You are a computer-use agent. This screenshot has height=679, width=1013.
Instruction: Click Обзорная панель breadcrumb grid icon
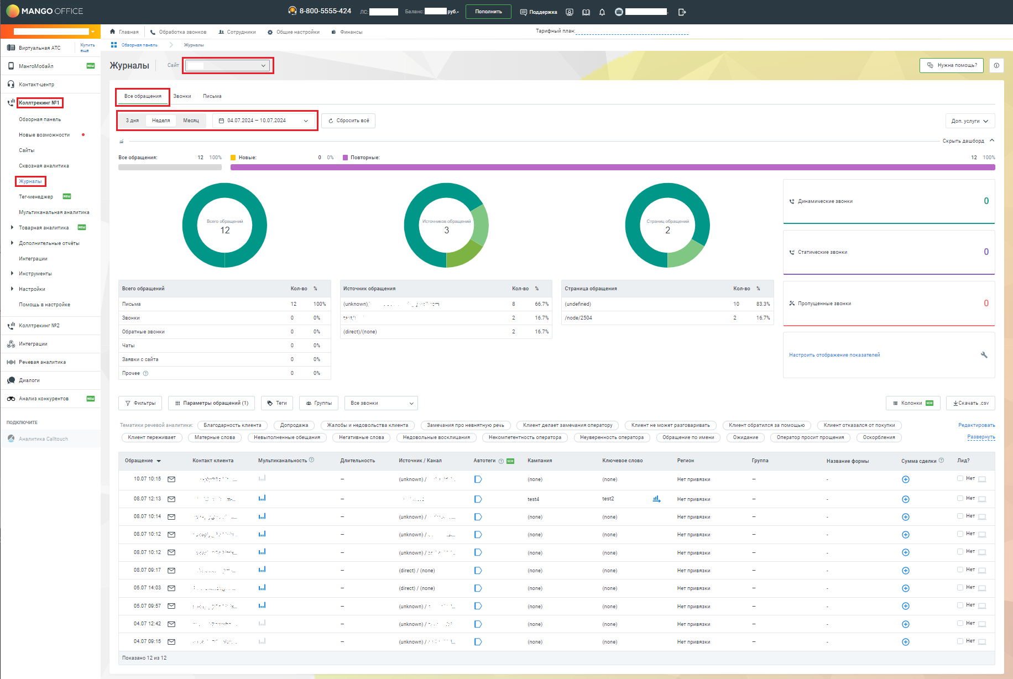114,45
